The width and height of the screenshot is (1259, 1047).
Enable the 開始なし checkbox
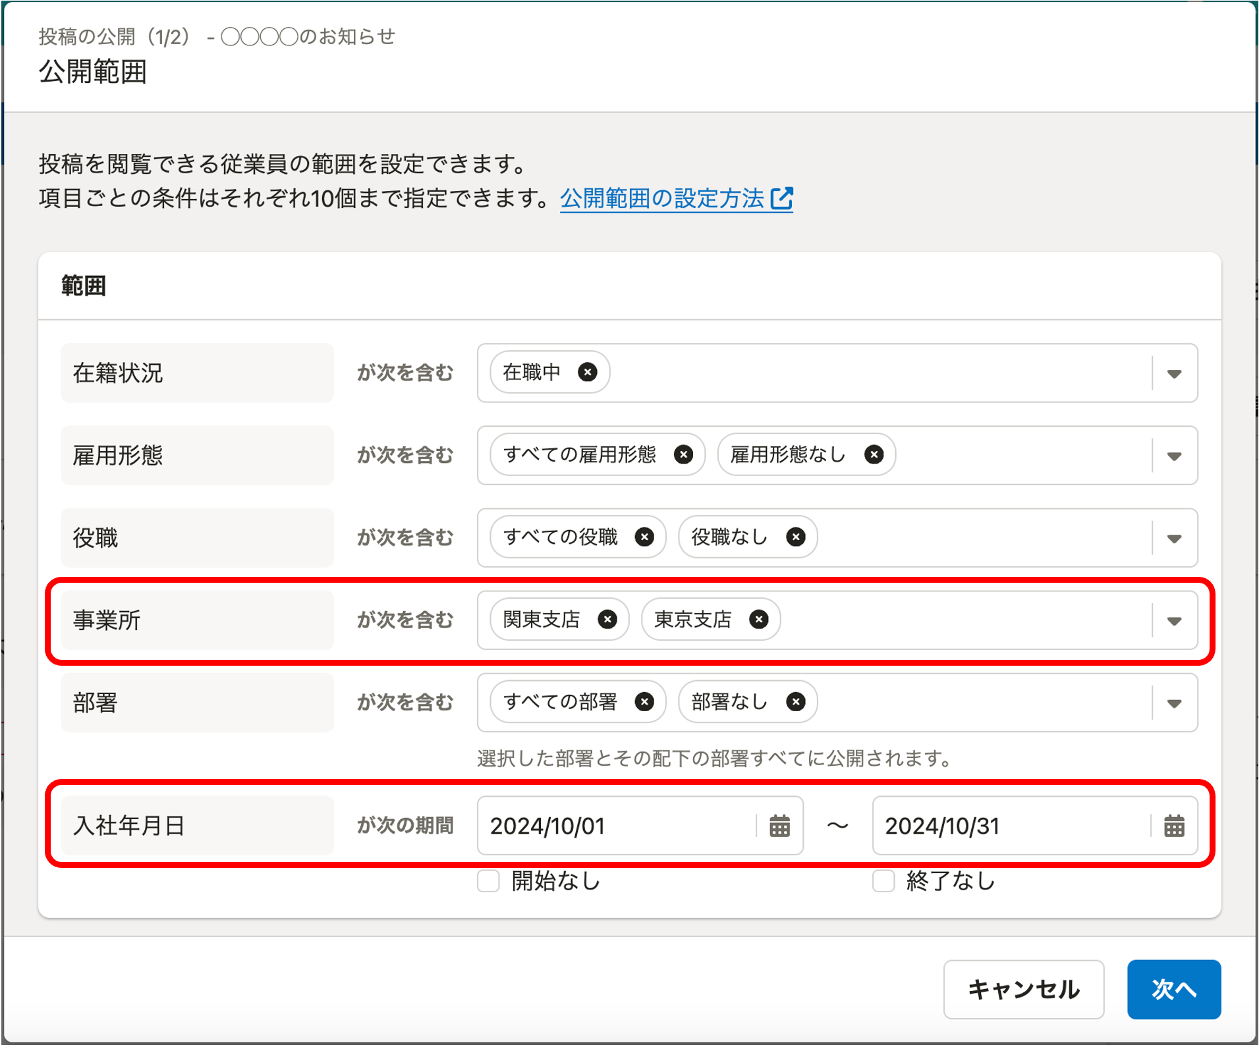[488, 880]
